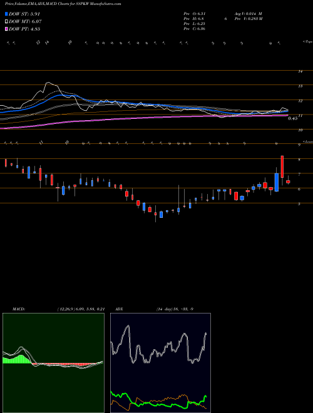Click the 'ADX' panel label
Image resolution: width=313 pixels, height=413 pixels.
(120, 309)
